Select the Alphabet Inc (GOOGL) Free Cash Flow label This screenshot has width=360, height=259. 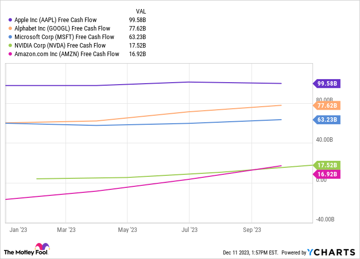(62, 29)
